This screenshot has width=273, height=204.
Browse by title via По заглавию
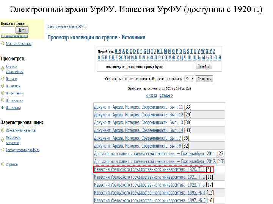14,93
